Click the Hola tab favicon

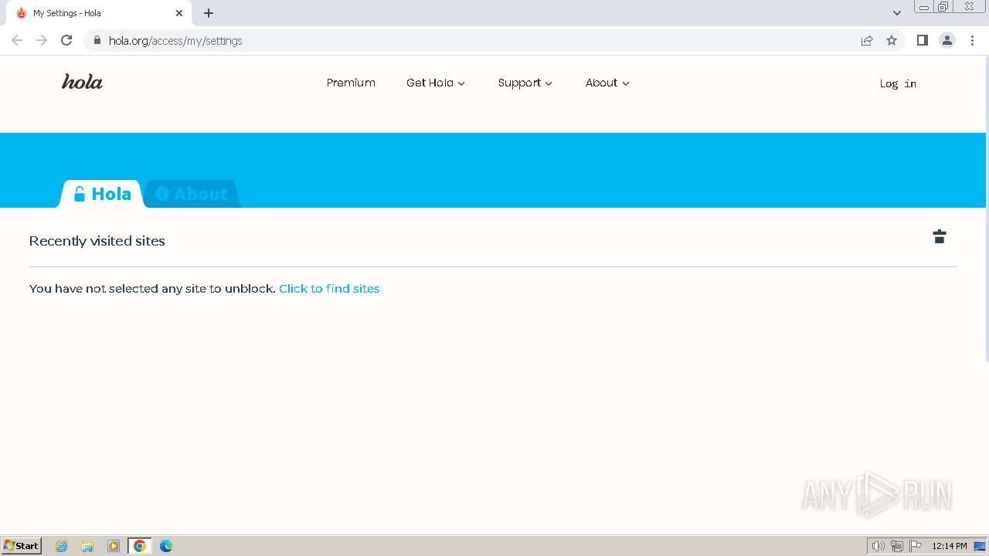[x=21, y=13]
